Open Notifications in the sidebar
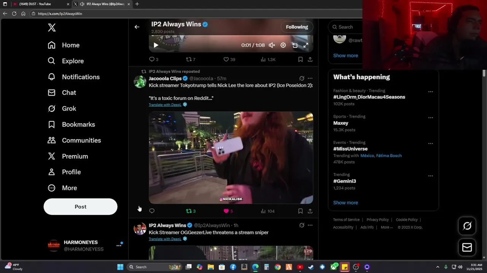The width and height of the screenshot is (487, 273). [73, 77]
